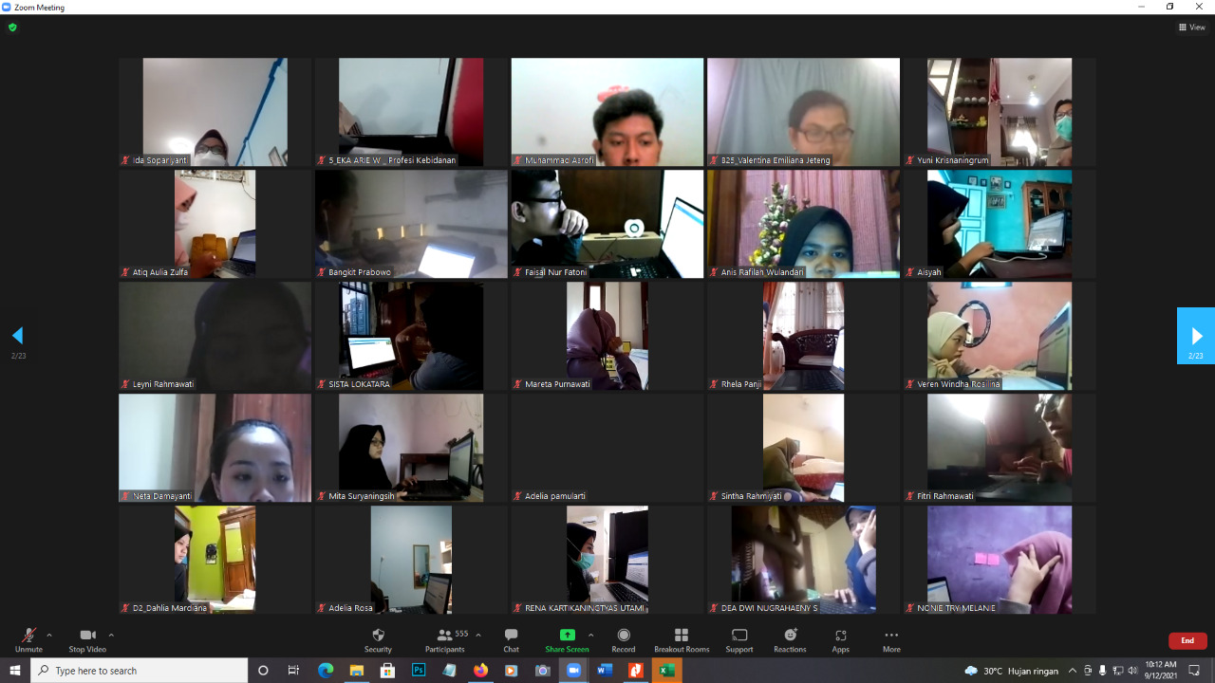
Task: Select Muhammad Asrofi's video tile
Action: tap(607, 112)
